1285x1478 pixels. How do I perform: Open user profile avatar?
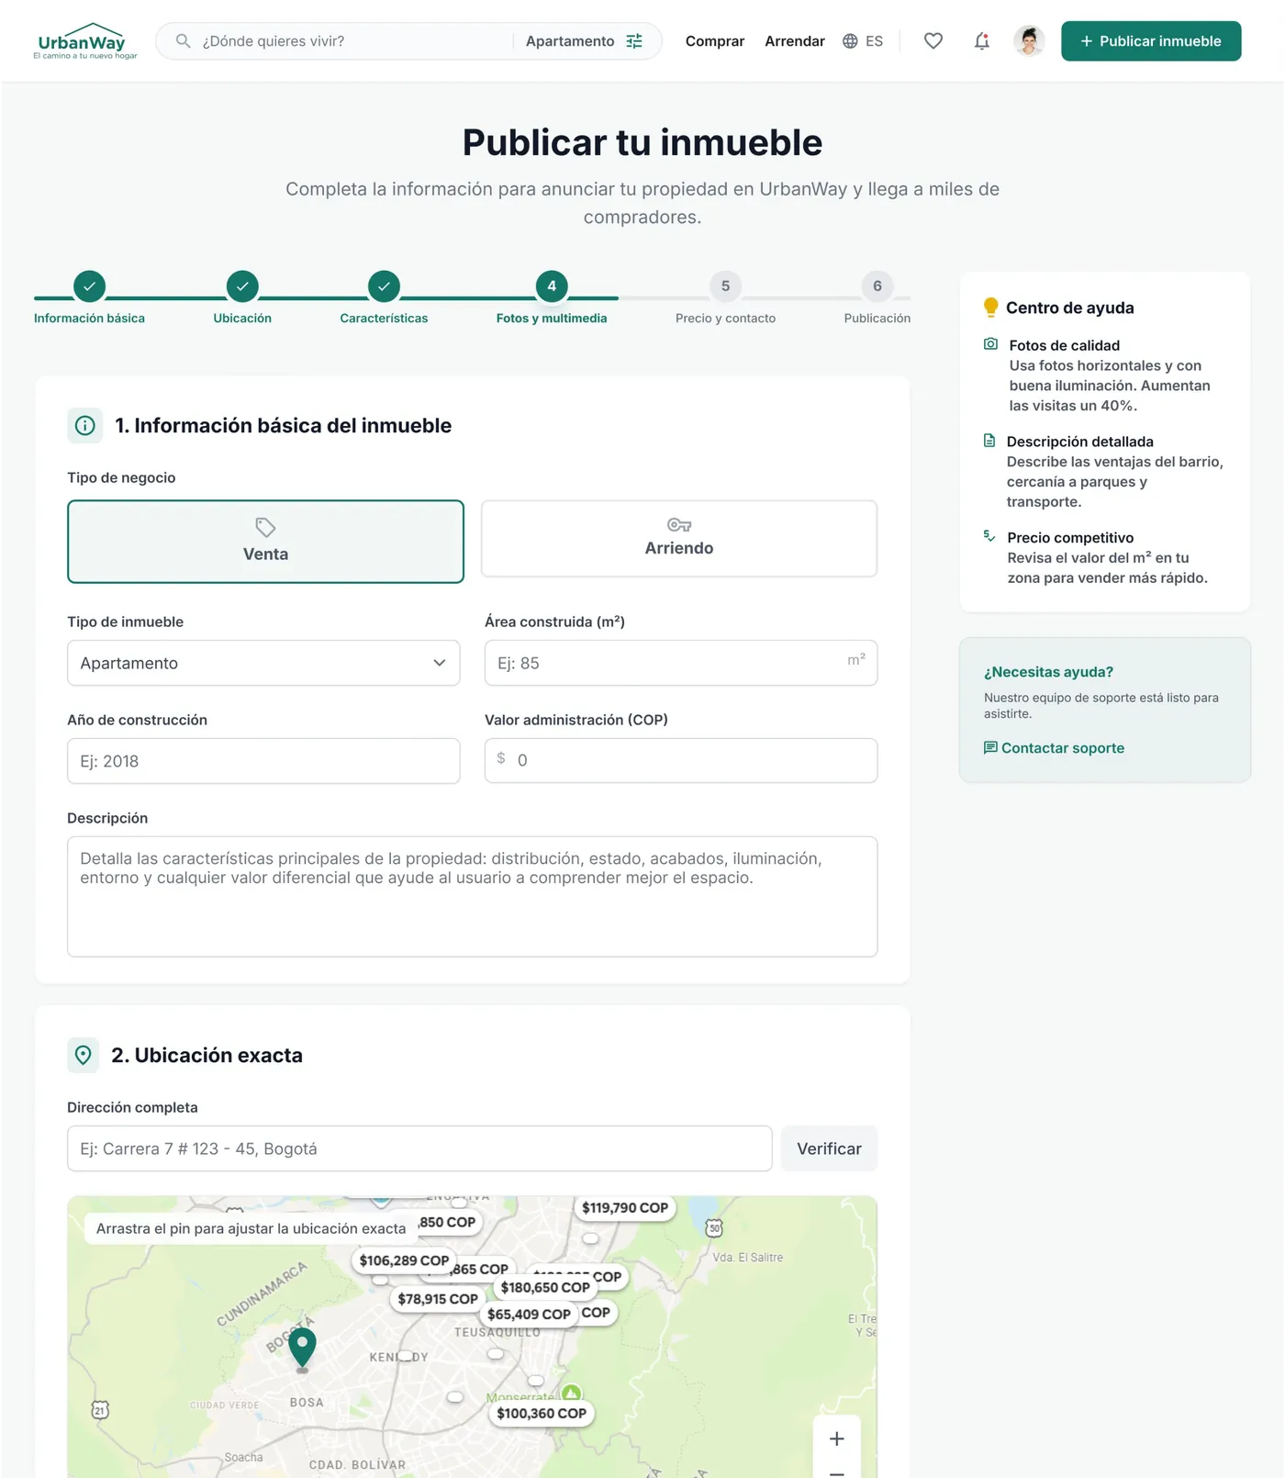point(1029,41)
